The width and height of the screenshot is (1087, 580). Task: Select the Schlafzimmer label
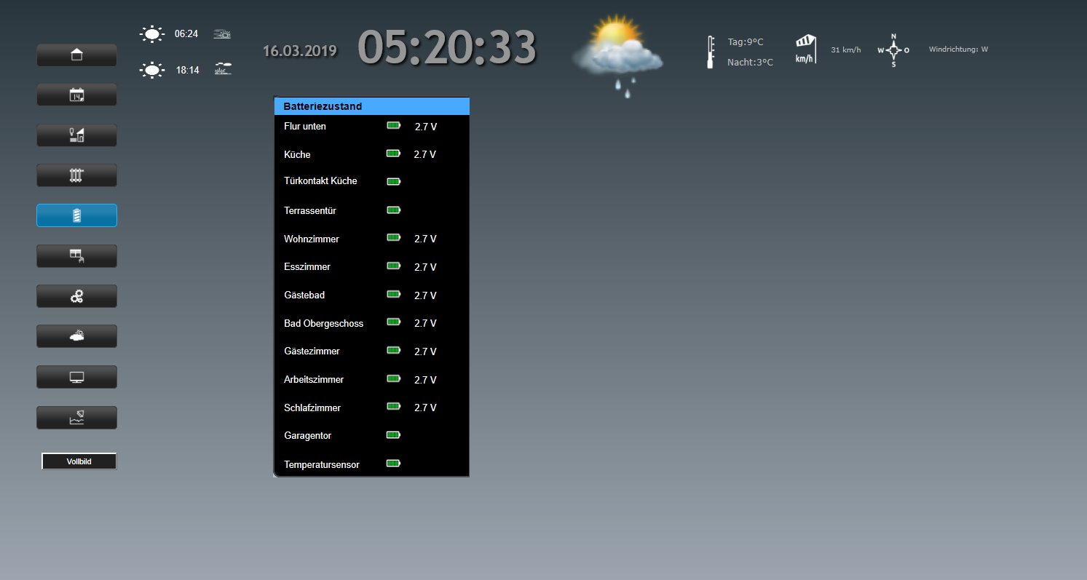(312, 408)
